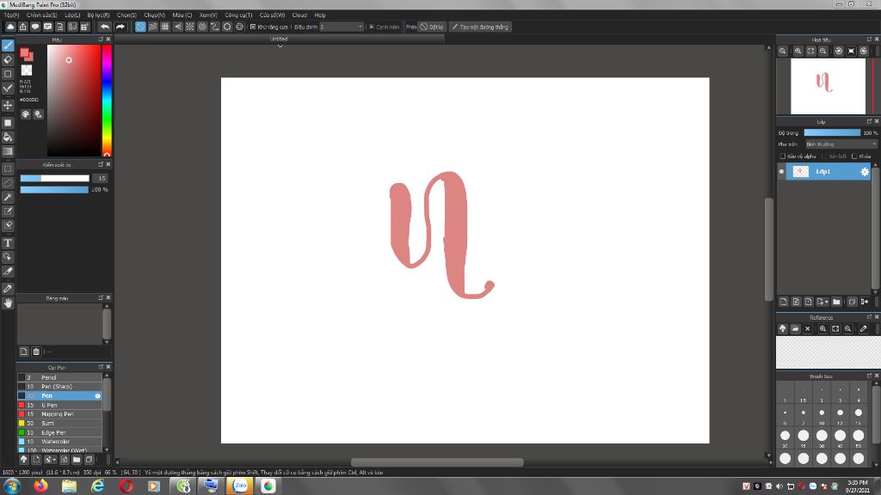The width and height of the screenshot is (881, 495).
Task: Zoom out on the navigator preview
Action: point(823,51)
